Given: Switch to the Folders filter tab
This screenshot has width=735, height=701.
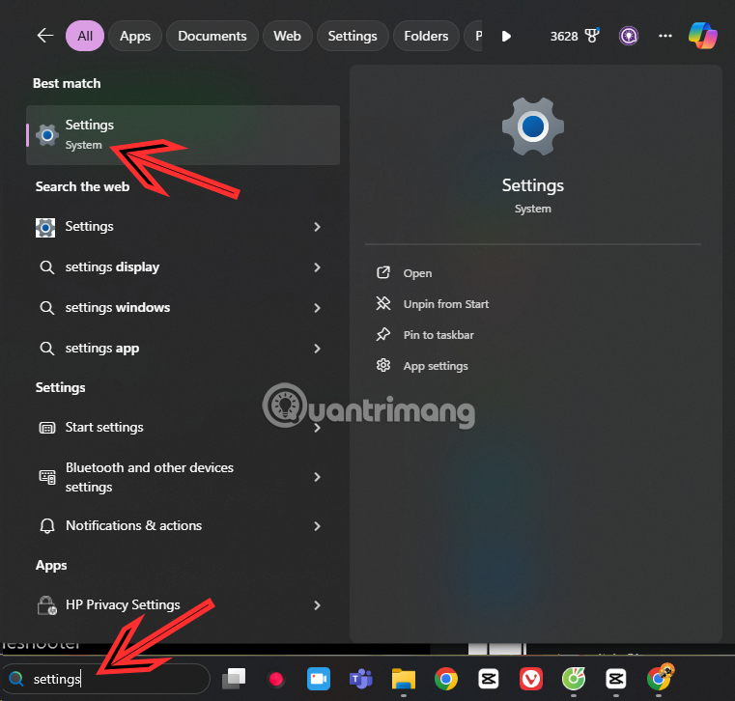Looking at the screenshot, I should (x=426, y=36).
